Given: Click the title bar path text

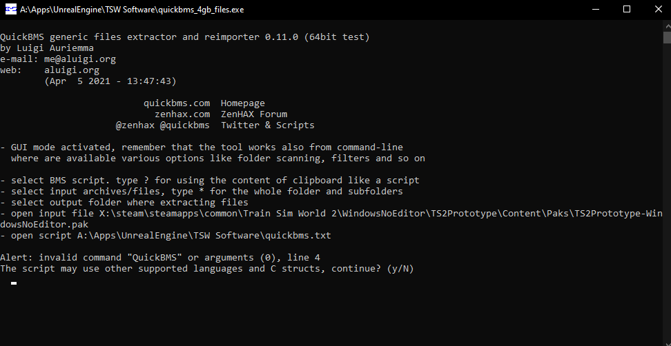Looking at the screenshot, I should (132, 10).
